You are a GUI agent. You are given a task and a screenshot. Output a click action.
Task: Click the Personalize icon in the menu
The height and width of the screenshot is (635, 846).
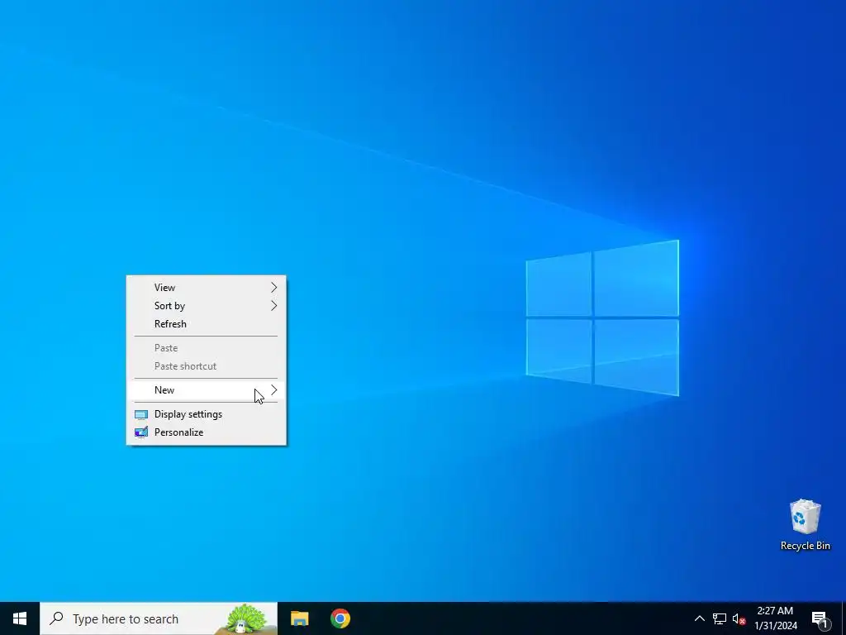click(140, 432)
